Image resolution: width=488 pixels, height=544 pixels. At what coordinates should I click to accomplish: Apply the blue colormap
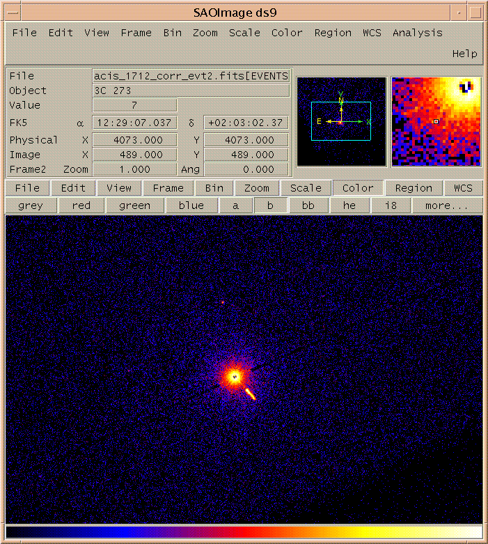pyautogui.click(x=191, y=205)
